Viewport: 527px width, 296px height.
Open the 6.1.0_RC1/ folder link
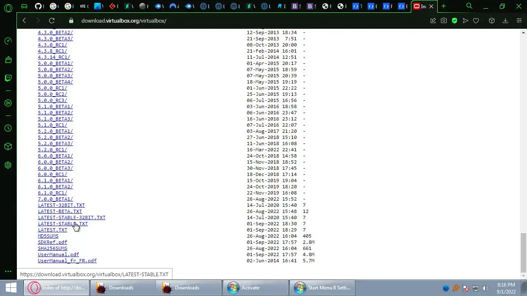click(x=52, y=193)
